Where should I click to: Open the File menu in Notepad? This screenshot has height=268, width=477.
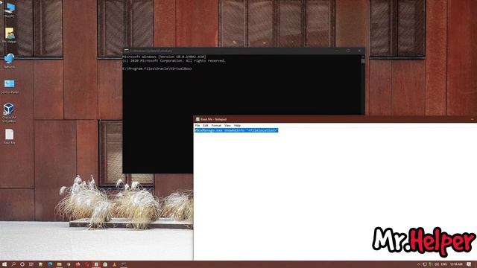pos(198,126)
